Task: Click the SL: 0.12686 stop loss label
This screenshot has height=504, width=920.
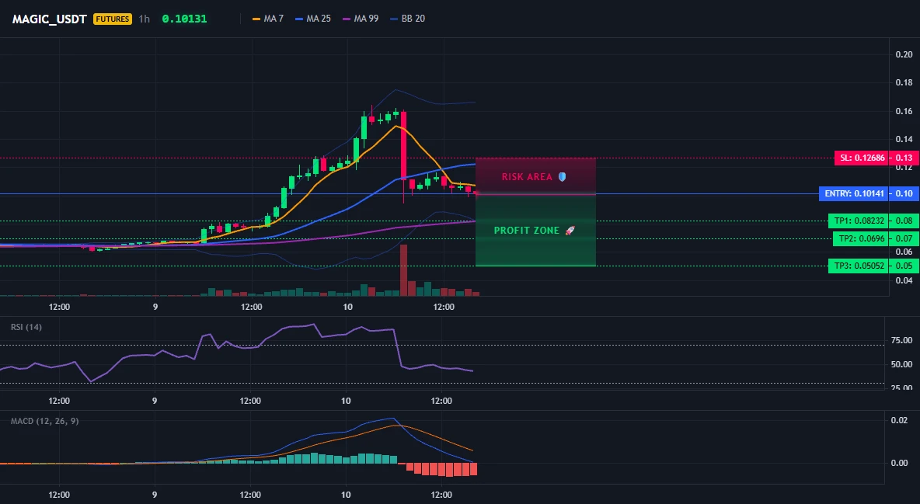Action: (861, 158)
